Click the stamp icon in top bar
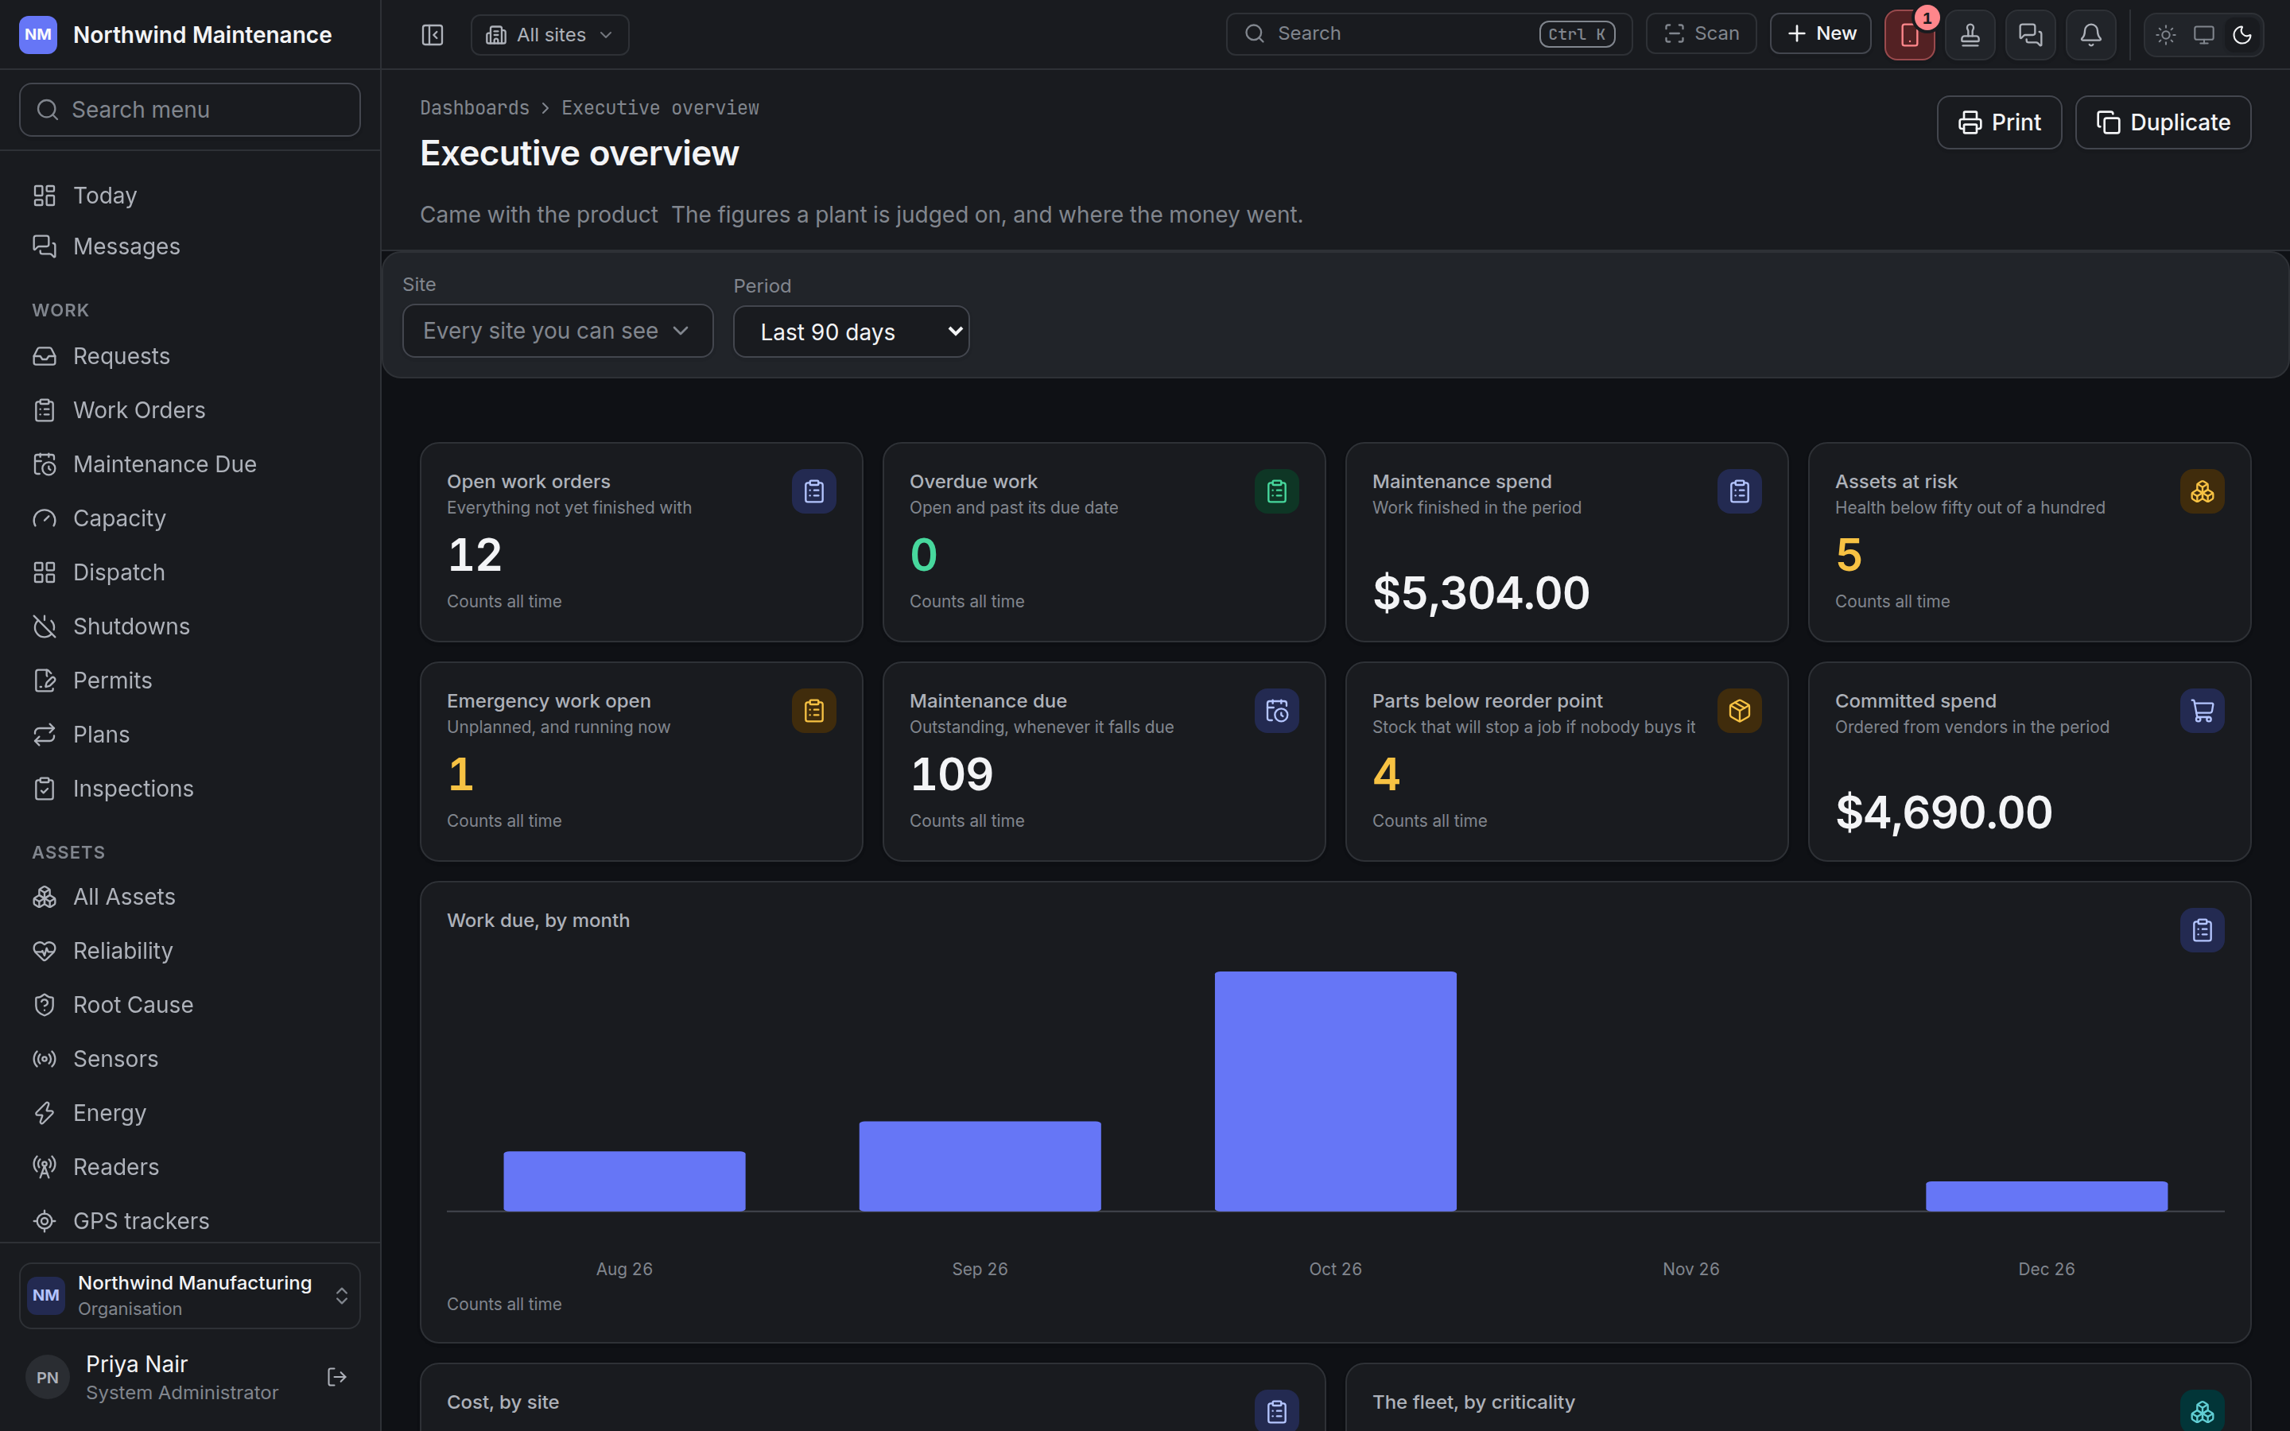Viewport: 2290px width, 1431px height. [1970, 35]
